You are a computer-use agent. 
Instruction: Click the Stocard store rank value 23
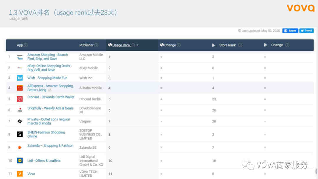click(214, 99)
